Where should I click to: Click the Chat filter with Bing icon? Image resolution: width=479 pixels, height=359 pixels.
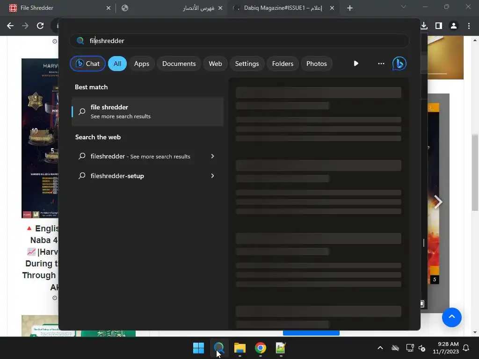click(x=87, y=64)
